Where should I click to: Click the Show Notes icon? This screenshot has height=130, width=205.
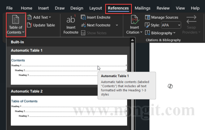(x=83, y=33)
